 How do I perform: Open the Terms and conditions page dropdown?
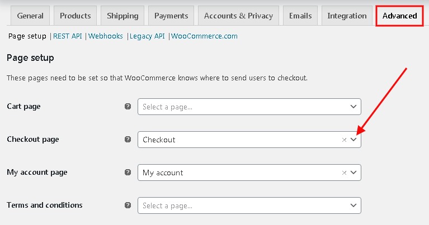pos(249,205)
